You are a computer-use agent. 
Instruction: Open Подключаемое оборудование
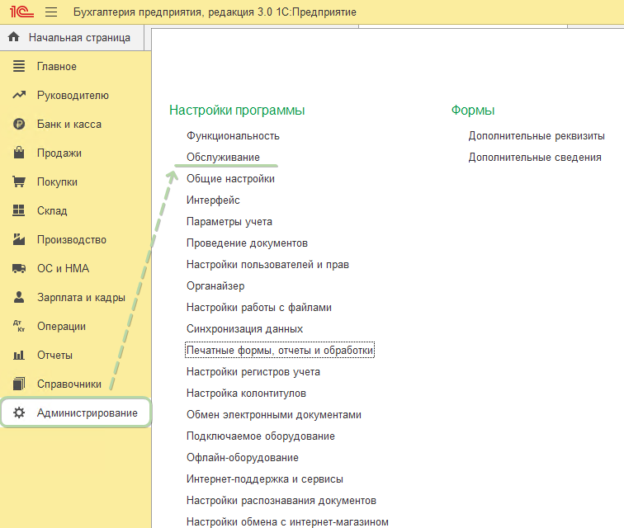pos(260,436)
